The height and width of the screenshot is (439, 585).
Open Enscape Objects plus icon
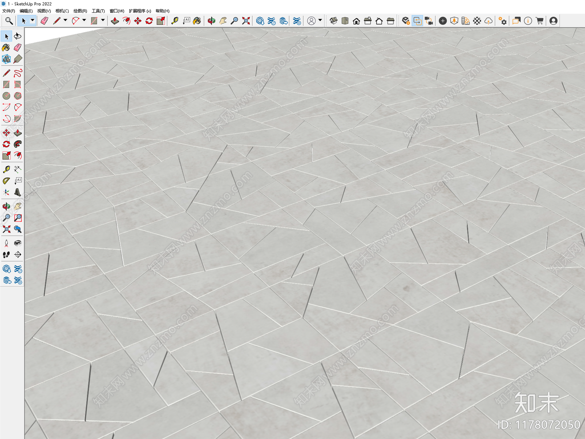point(443,21)
